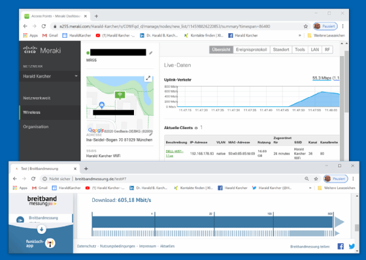Click Breitbandmessung page scrollbar

[x=357, y=227]
